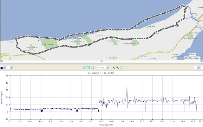Viewport: 203px width, 127px height.
Task: Click the zoom in magnifier icon
Action: pyautogui.click(x=114, y=67)
